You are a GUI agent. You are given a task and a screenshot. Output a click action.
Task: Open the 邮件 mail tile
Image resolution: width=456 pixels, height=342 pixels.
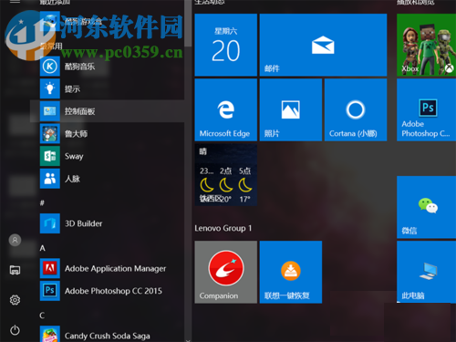click(323, 45)
